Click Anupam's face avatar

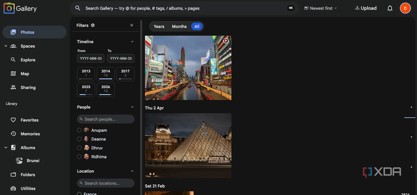coord(86,130)
